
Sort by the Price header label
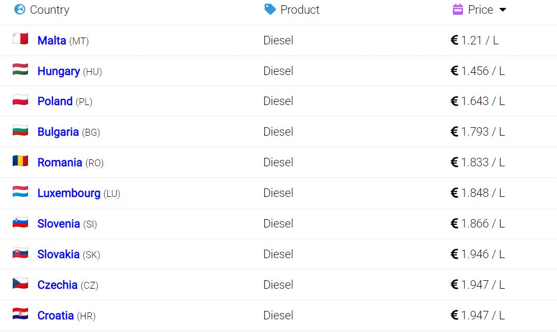480,10
